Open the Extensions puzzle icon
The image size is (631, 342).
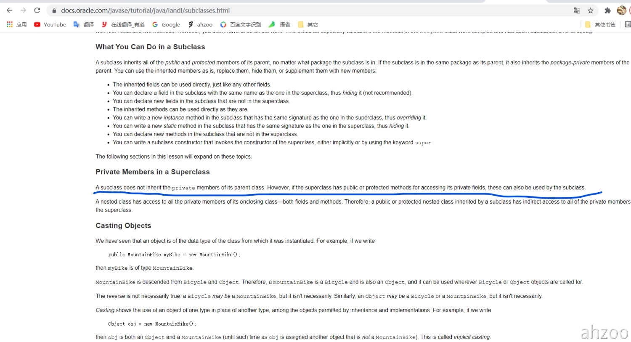point(607,11)
